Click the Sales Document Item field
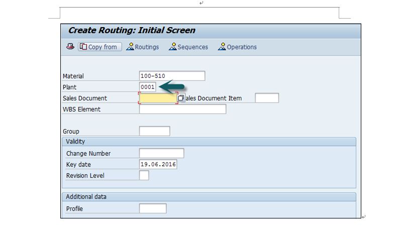The image size is (396, 228). tap(267, 98)
